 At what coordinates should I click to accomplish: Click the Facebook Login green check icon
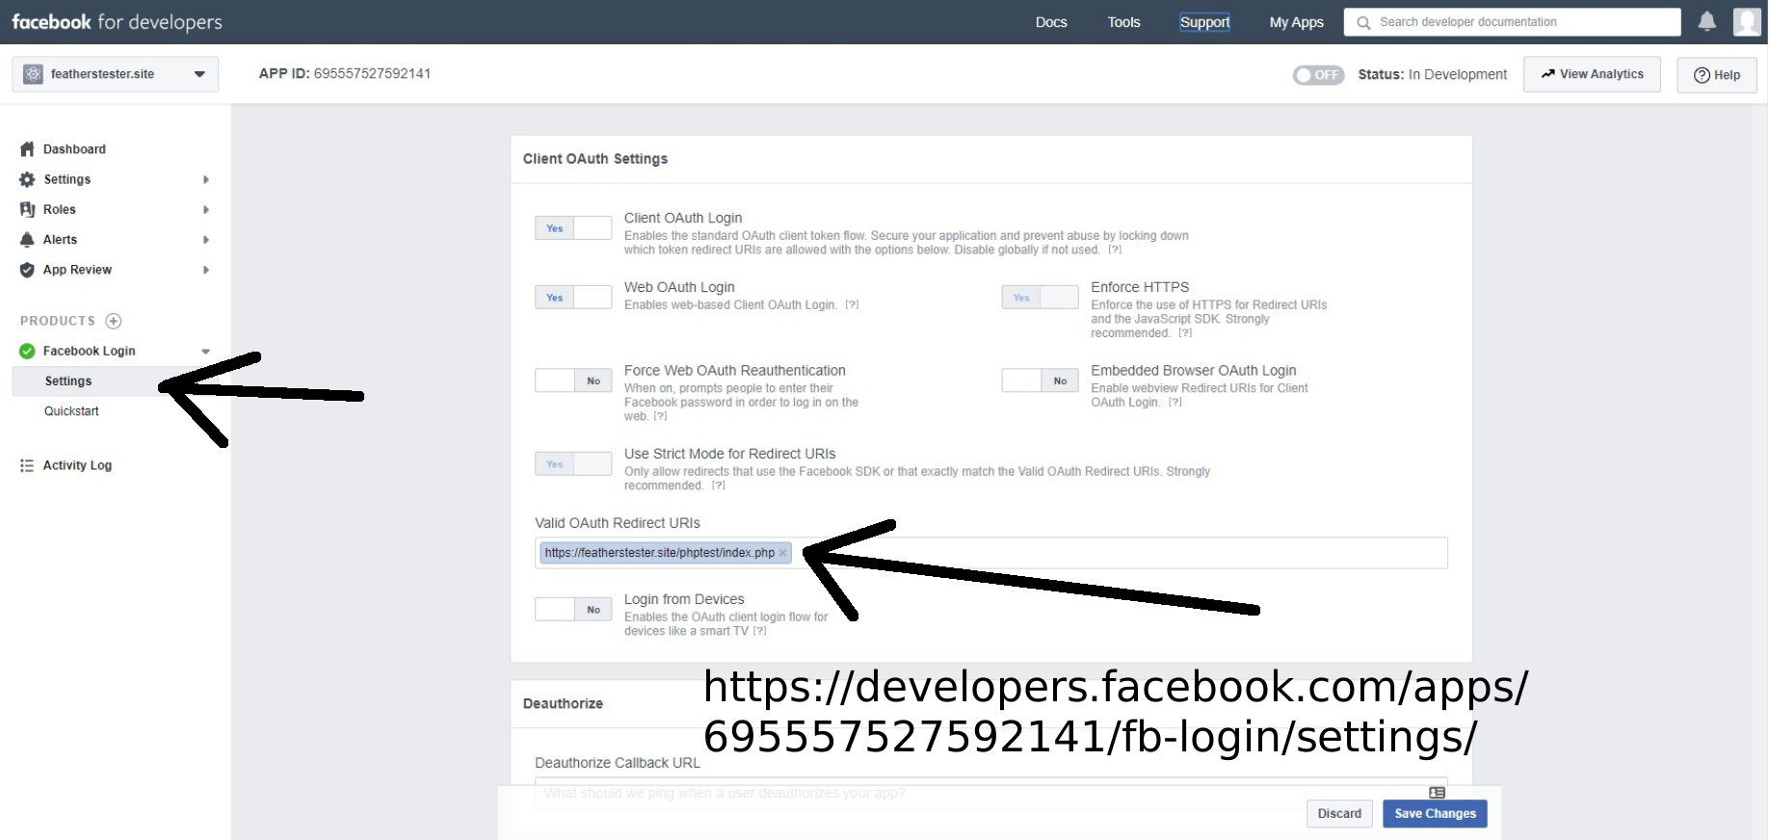tap(27, 351)
